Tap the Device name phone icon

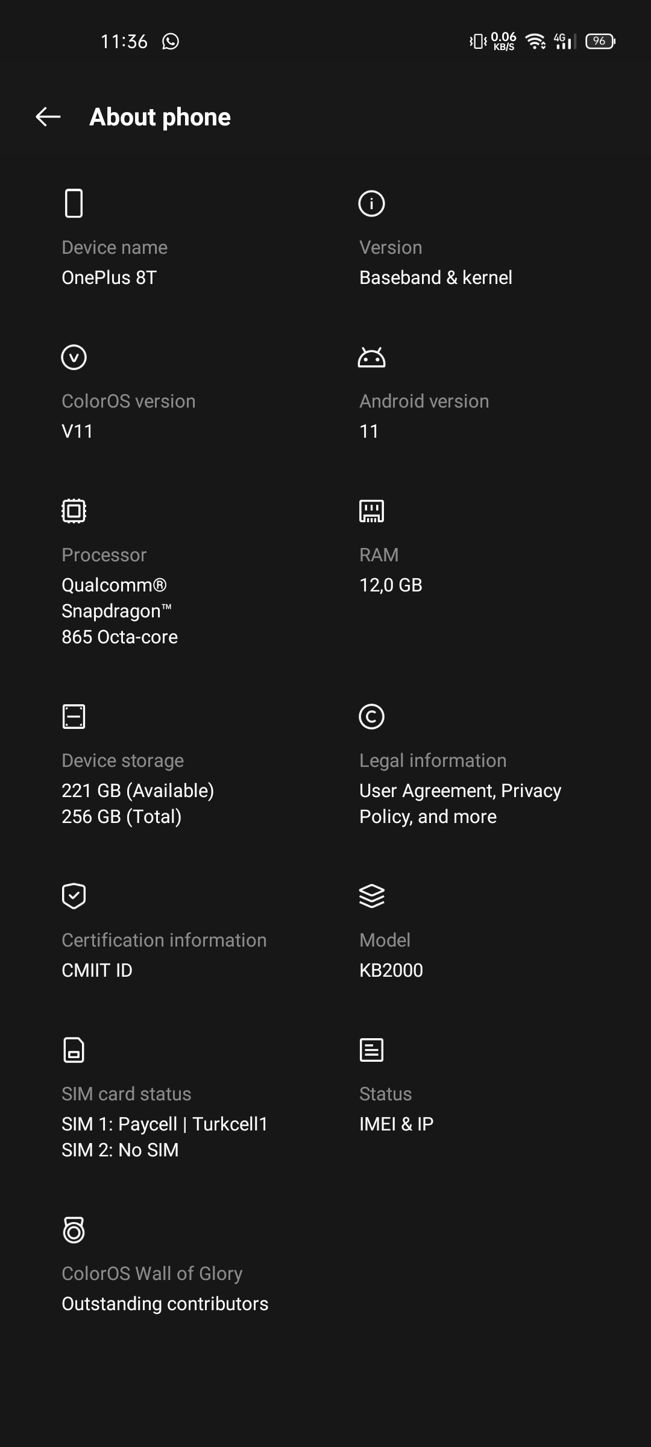pos(74,203)
